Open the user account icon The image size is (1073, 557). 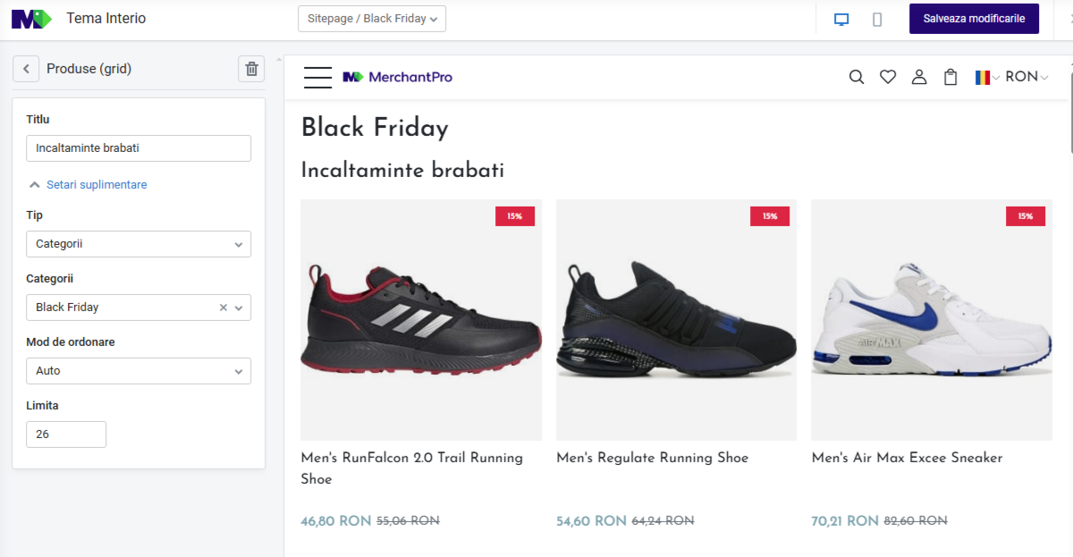919,77
